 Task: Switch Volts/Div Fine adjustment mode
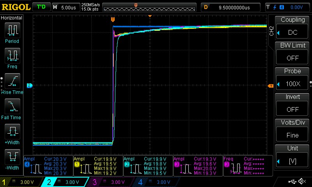click(292, 131)
